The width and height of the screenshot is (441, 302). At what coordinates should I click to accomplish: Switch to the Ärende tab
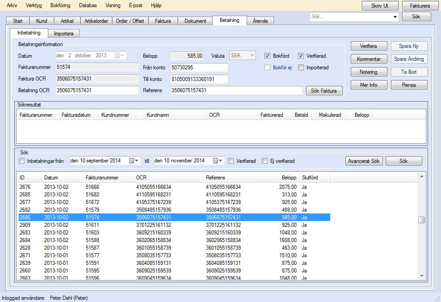[x=260, y=21]
